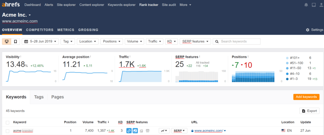Select the COMPETITORS tab

[x=40, y=30]
